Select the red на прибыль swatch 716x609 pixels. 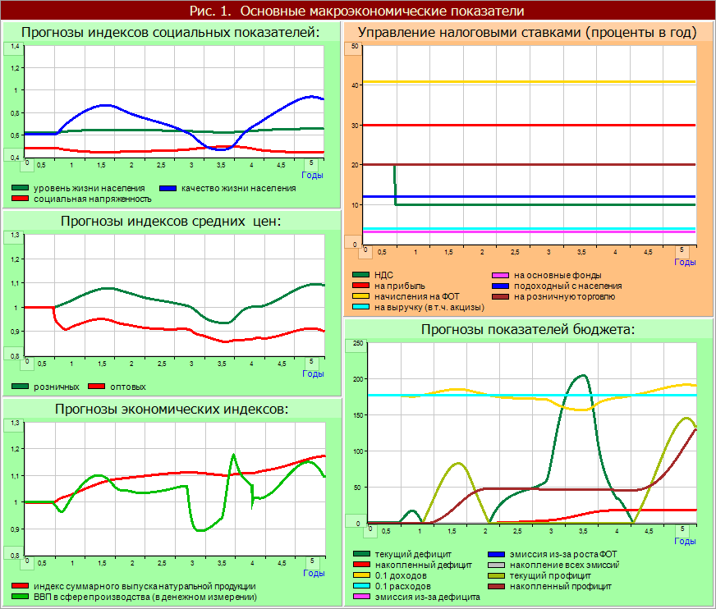click(360, 286)
